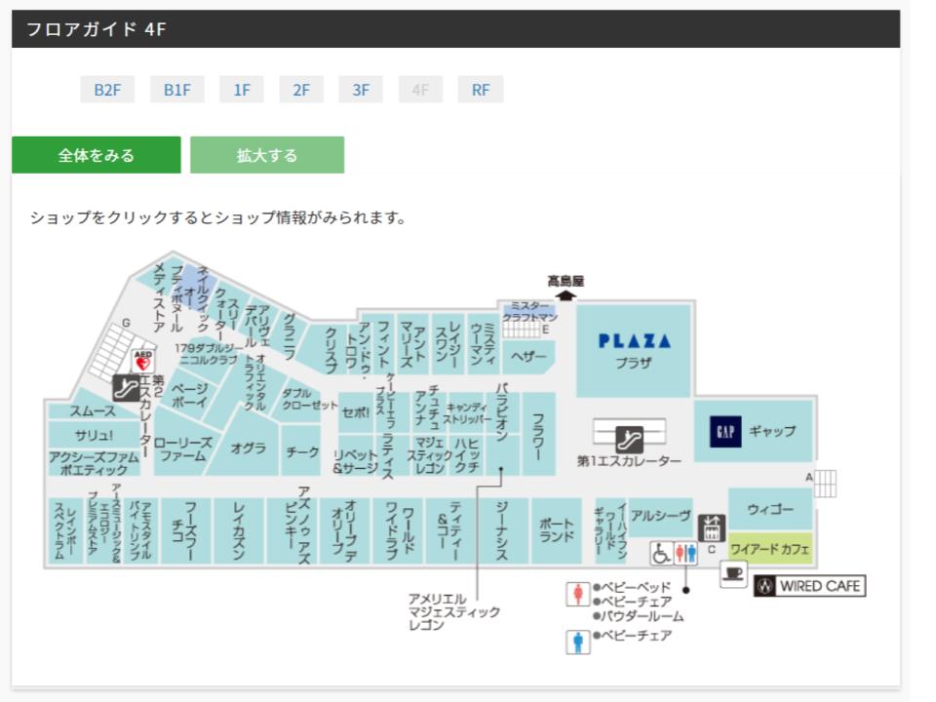936x702 pixels.
Task: Open the キャンディストリッパー shop
Action: click(466, 413)
